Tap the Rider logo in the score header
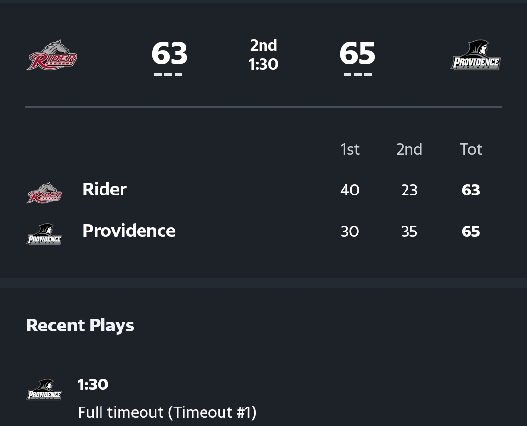This screenshot has height=426, width=527. coord(52,55)
